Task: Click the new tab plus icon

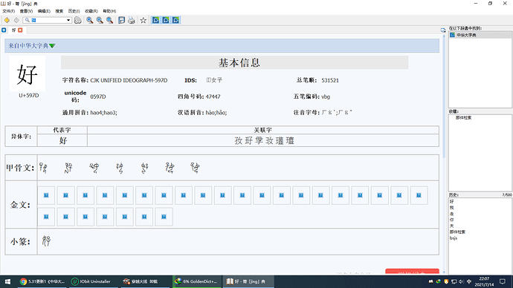Action: point(4,30)
